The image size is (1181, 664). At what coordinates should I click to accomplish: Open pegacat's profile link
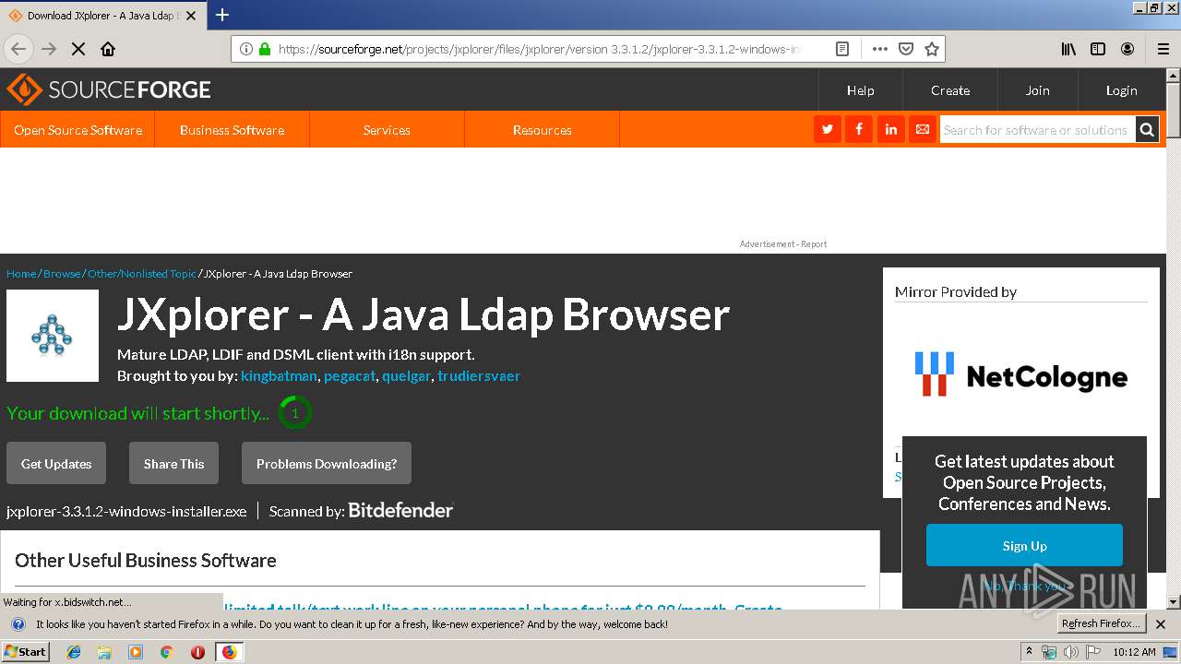click(350, 375)
